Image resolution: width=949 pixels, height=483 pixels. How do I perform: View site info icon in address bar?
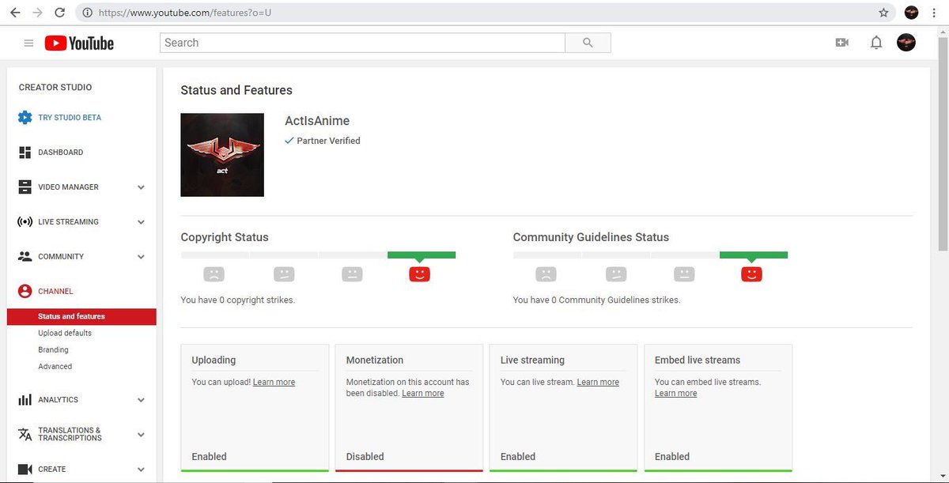pyautogui.click(x=87, y=13)
